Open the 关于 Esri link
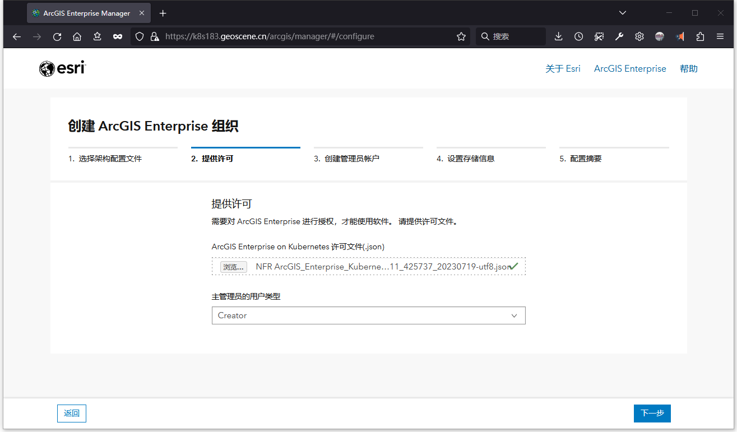The image size is (737, 432). click(x=563, y=68)
